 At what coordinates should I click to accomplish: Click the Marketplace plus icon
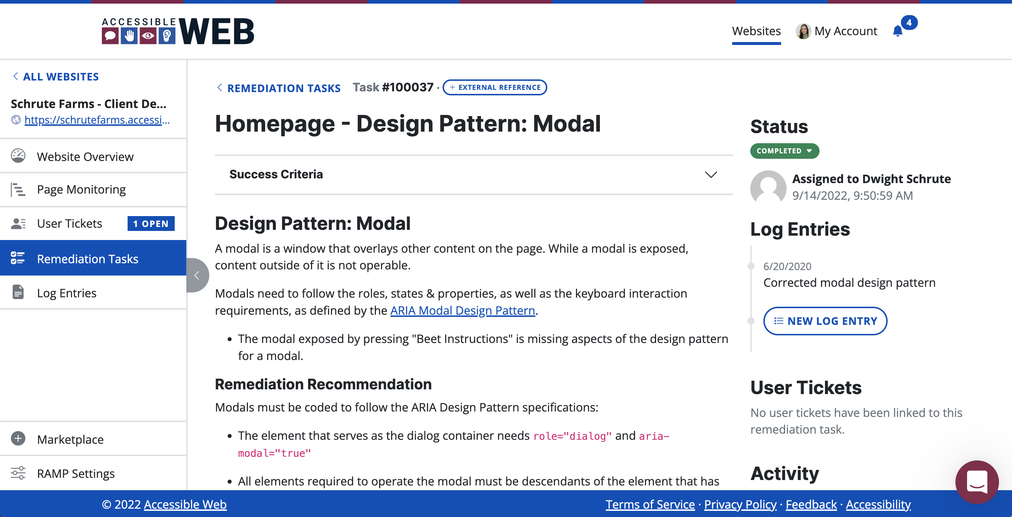click(18, 438)
